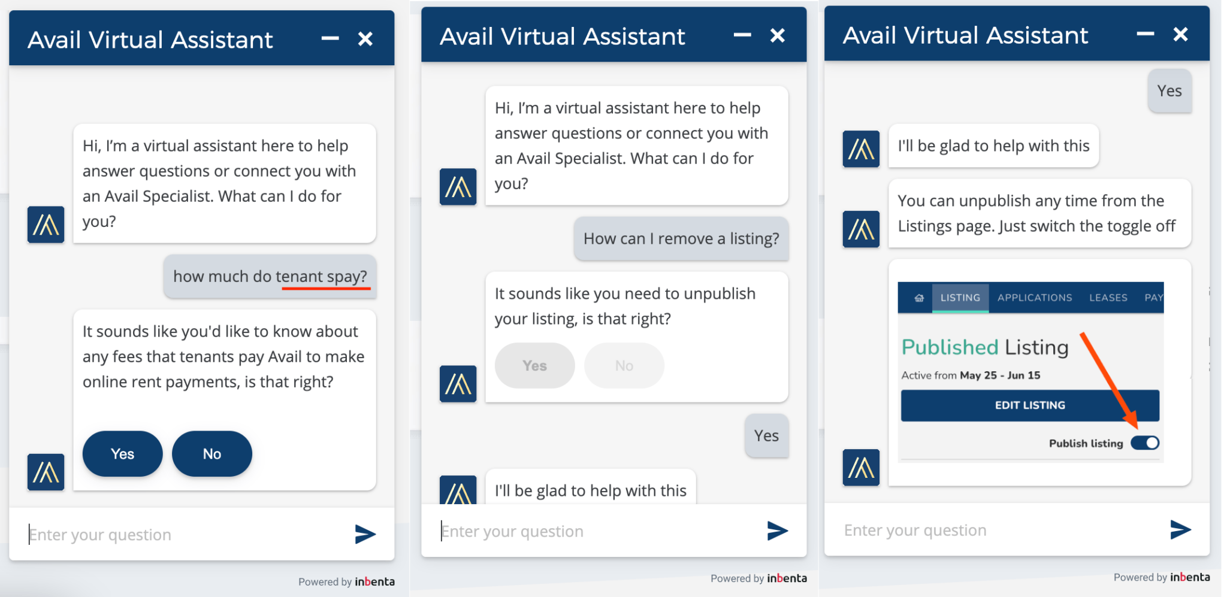
Task: Close the left Avail Virtual Assistant window
Action: click(365, 38)
